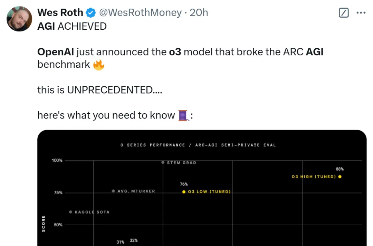373x246 pixels.
Task: Click the AGI ACHIEVED headline text
Action: (72, 26)
